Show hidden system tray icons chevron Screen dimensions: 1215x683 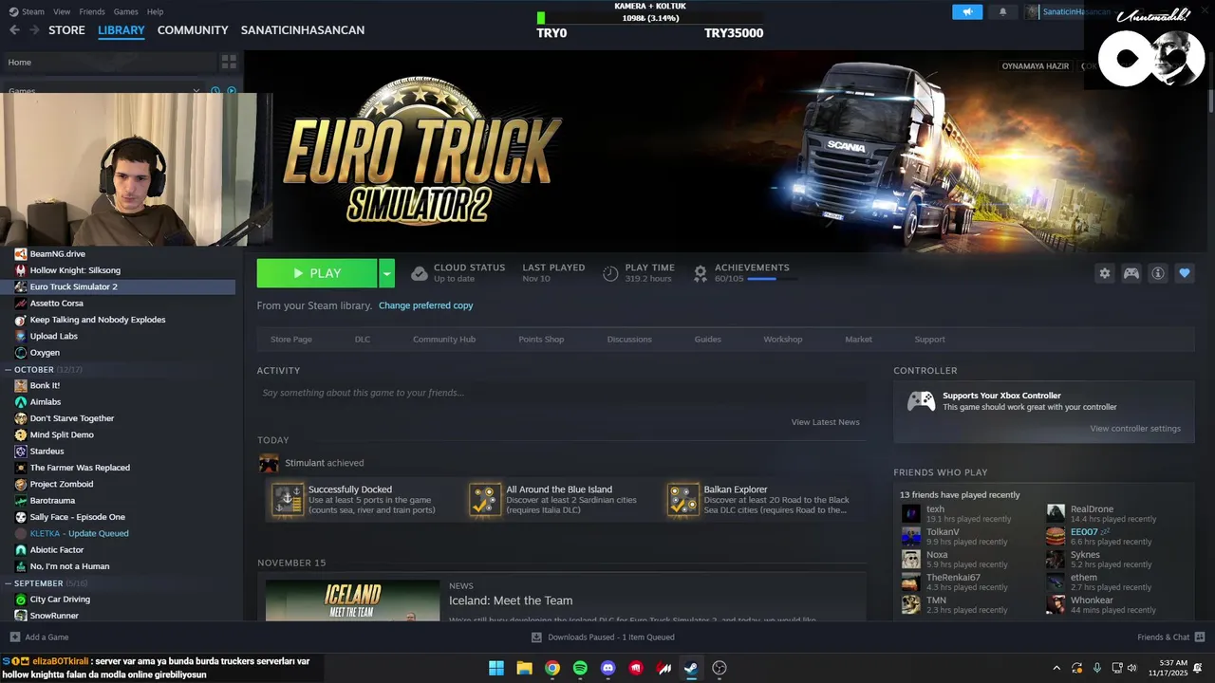point(1056,668)
